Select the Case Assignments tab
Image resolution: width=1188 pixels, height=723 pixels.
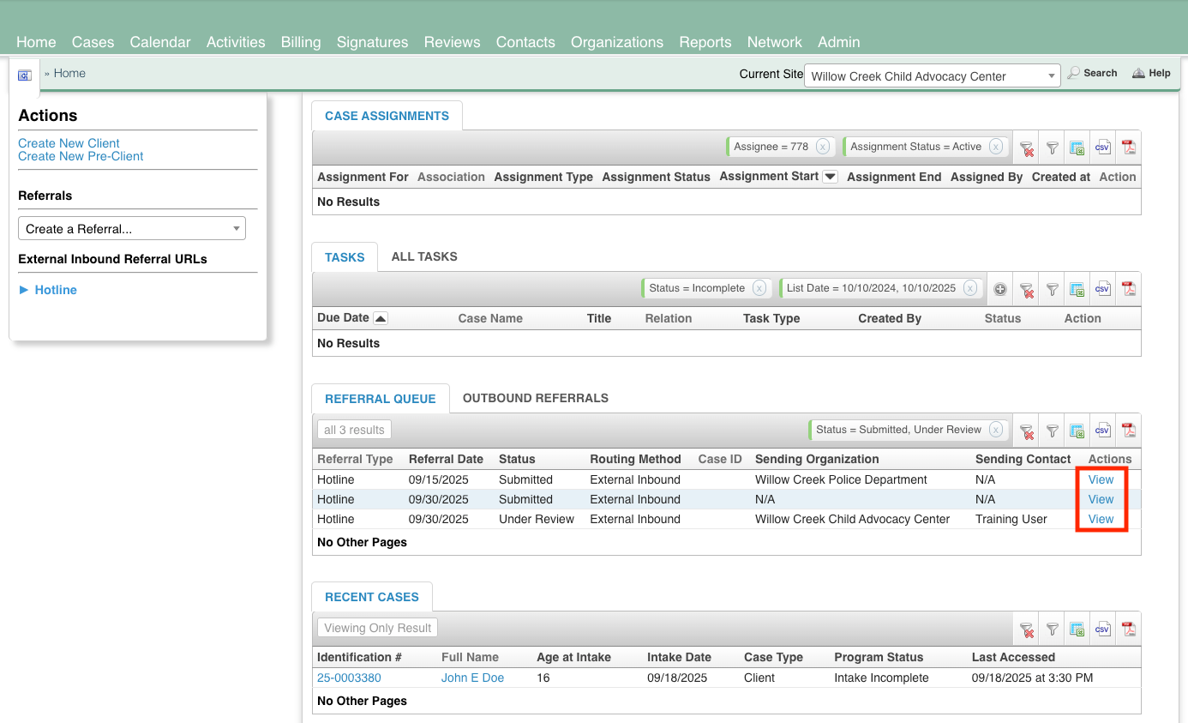[387, 116]
